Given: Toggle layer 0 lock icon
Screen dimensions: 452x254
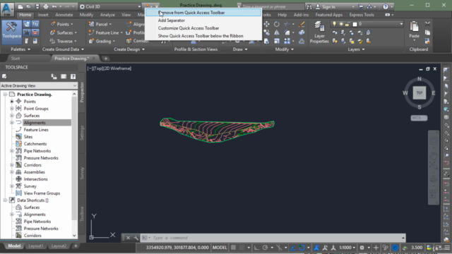Looking at the screenshot, I should 347,24.
